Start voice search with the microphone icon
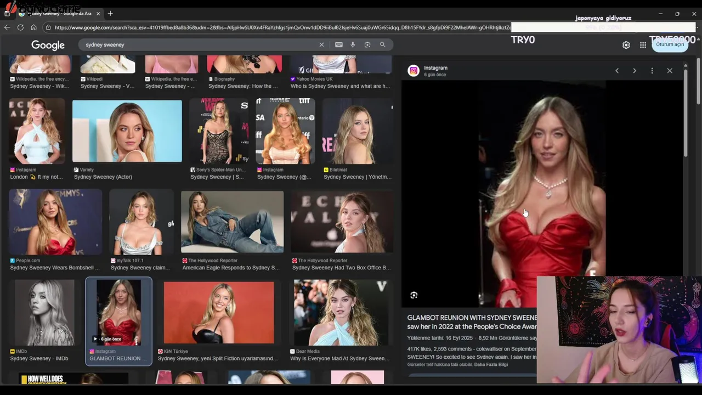The width and height of the screenshot is (702, 395). (x=353, y=44)
